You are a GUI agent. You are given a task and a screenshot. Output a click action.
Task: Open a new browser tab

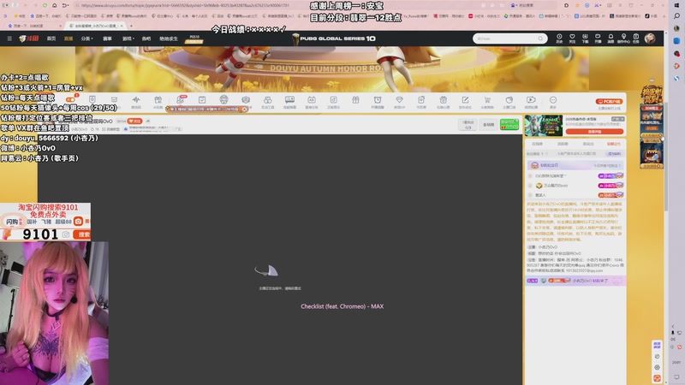click(131, 26)
